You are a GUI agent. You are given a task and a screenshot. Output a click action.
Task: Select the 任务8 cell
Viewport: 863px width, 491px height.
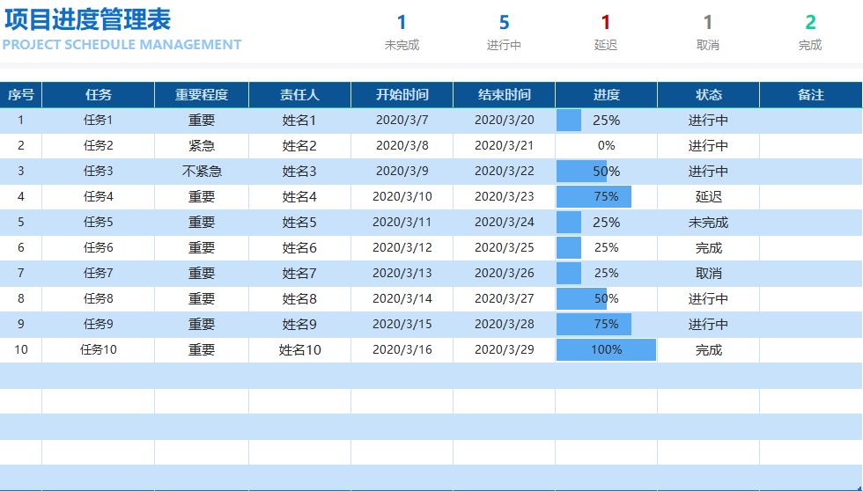pyautogui.click(x=99, y=298)
